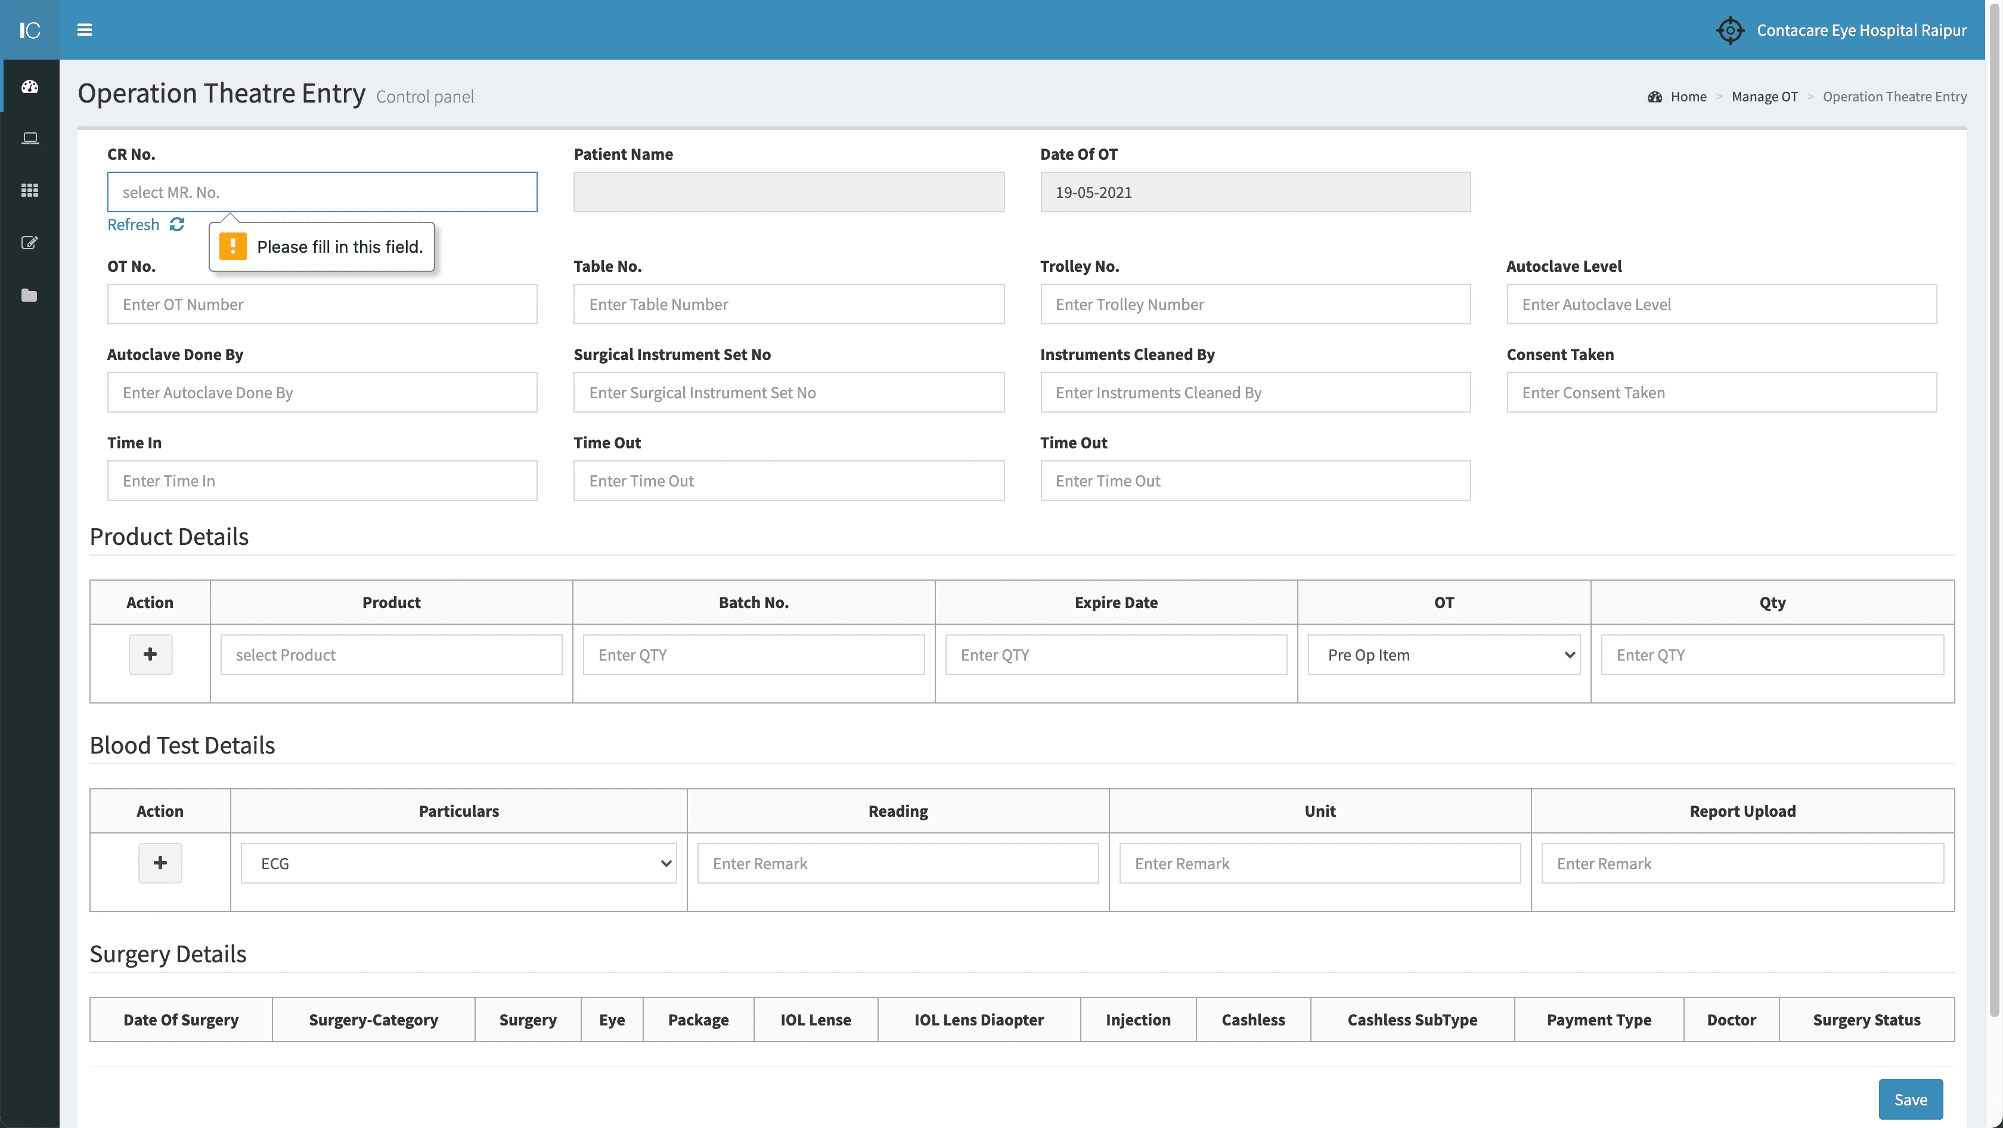Viewport: 2003px width, 1128px height.
Task: Click the page vertical scrollbar
Action: coord(1993,506)
